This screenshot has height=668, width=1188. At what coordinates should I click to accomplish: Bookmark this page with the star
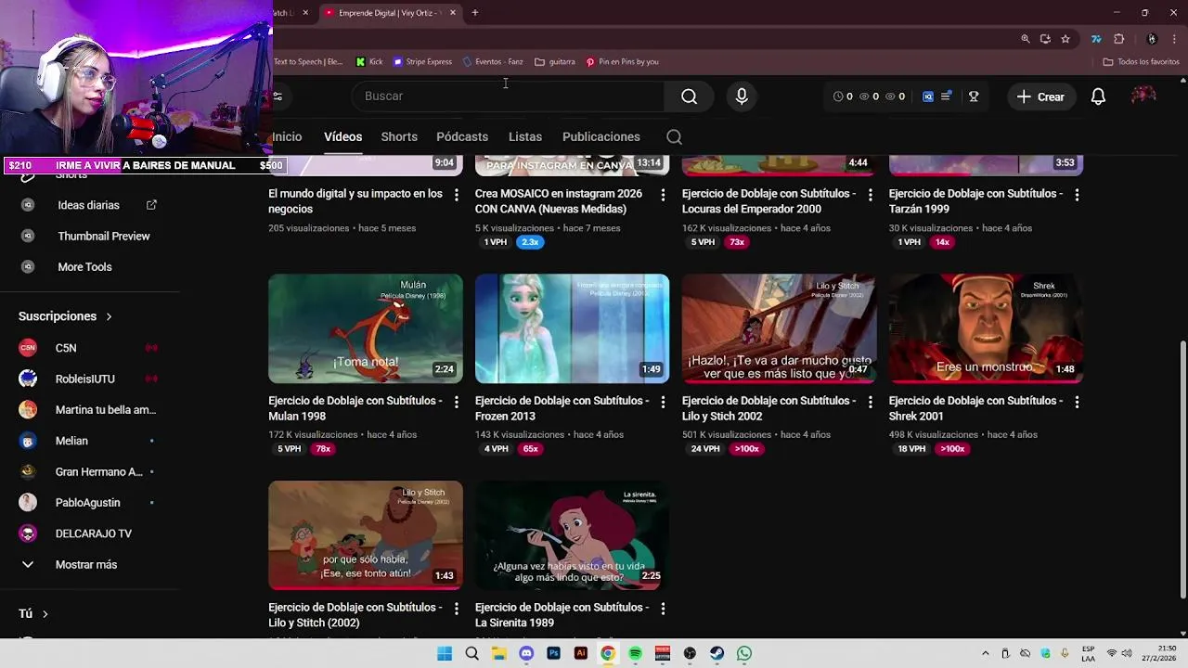coord(1065,39)
